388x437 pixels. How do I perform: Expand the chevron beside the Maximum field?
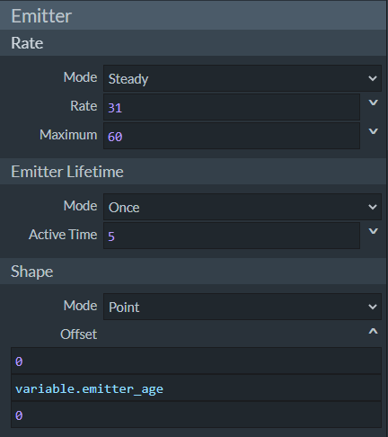click(373, 131)
